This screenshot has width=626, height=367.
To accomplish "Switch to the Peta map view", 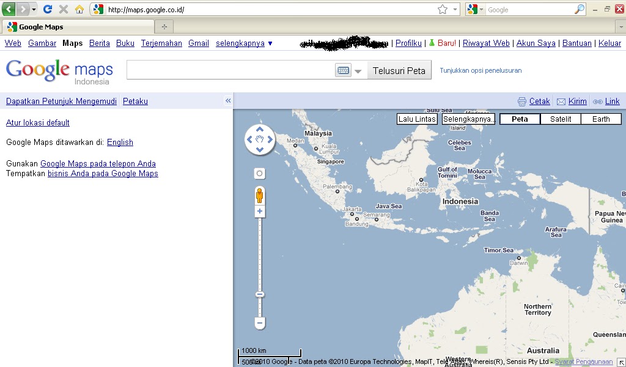I will click(520, 119).
